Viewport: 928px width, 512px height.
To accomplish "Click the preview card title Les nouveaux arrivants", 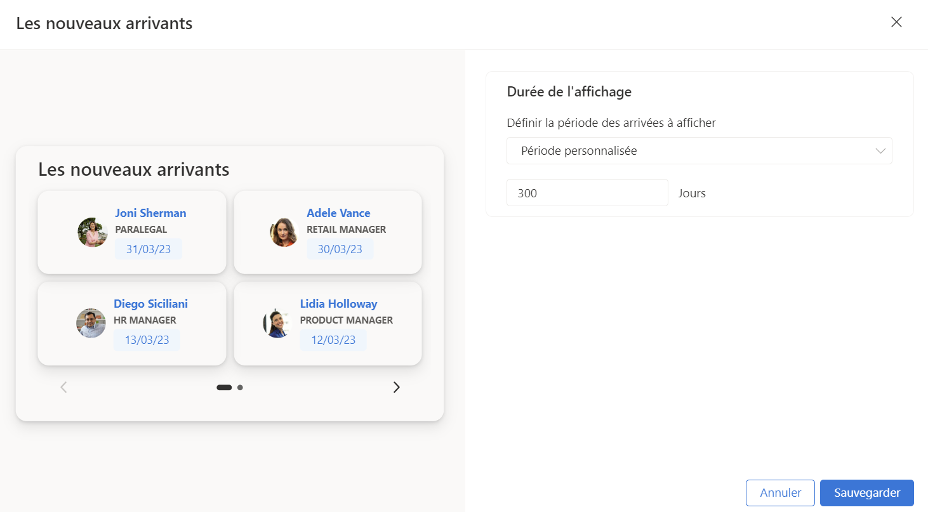I will 134,169.
